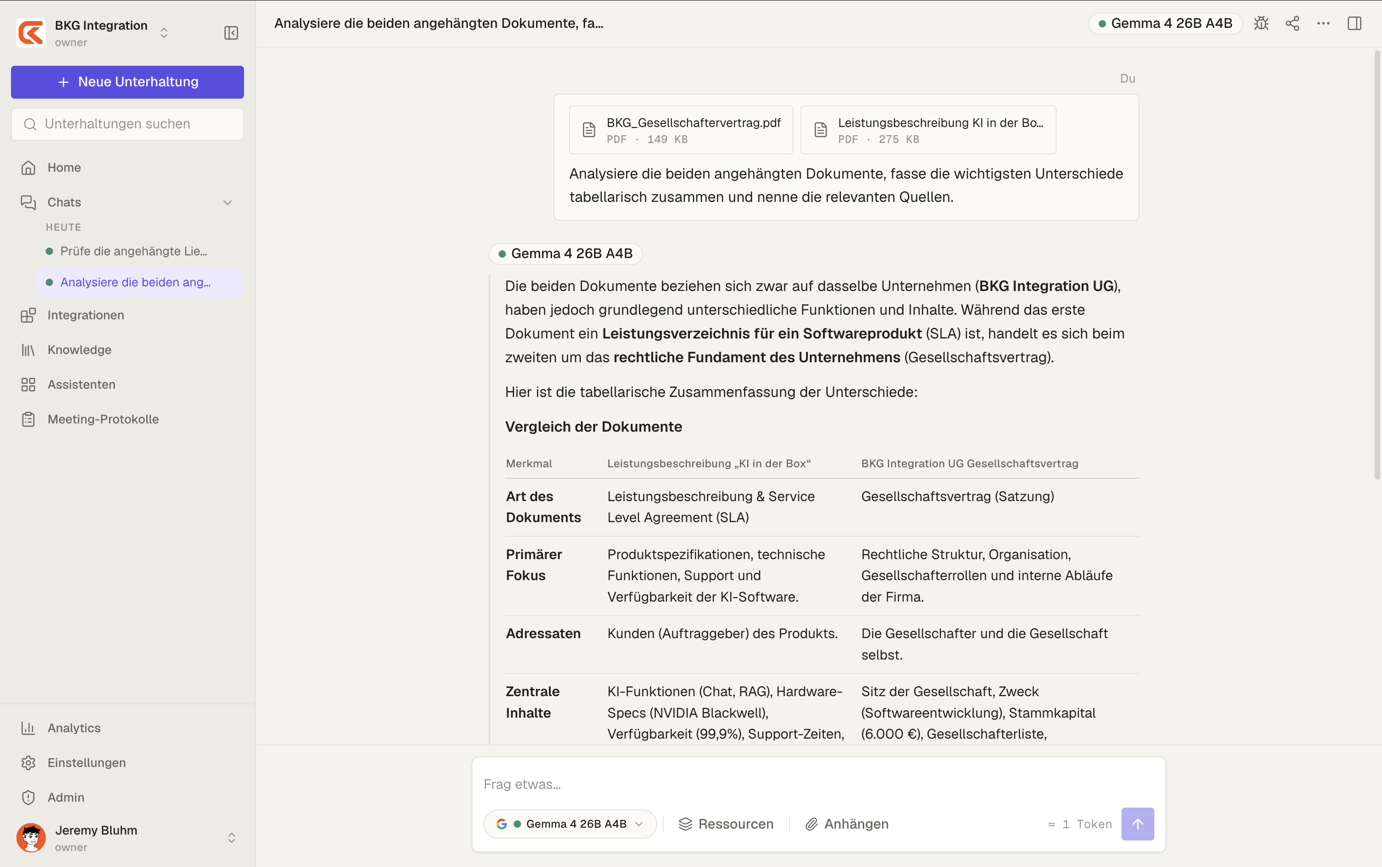Click Jeremy Bluhm's avatar picture

pos(31,838)
